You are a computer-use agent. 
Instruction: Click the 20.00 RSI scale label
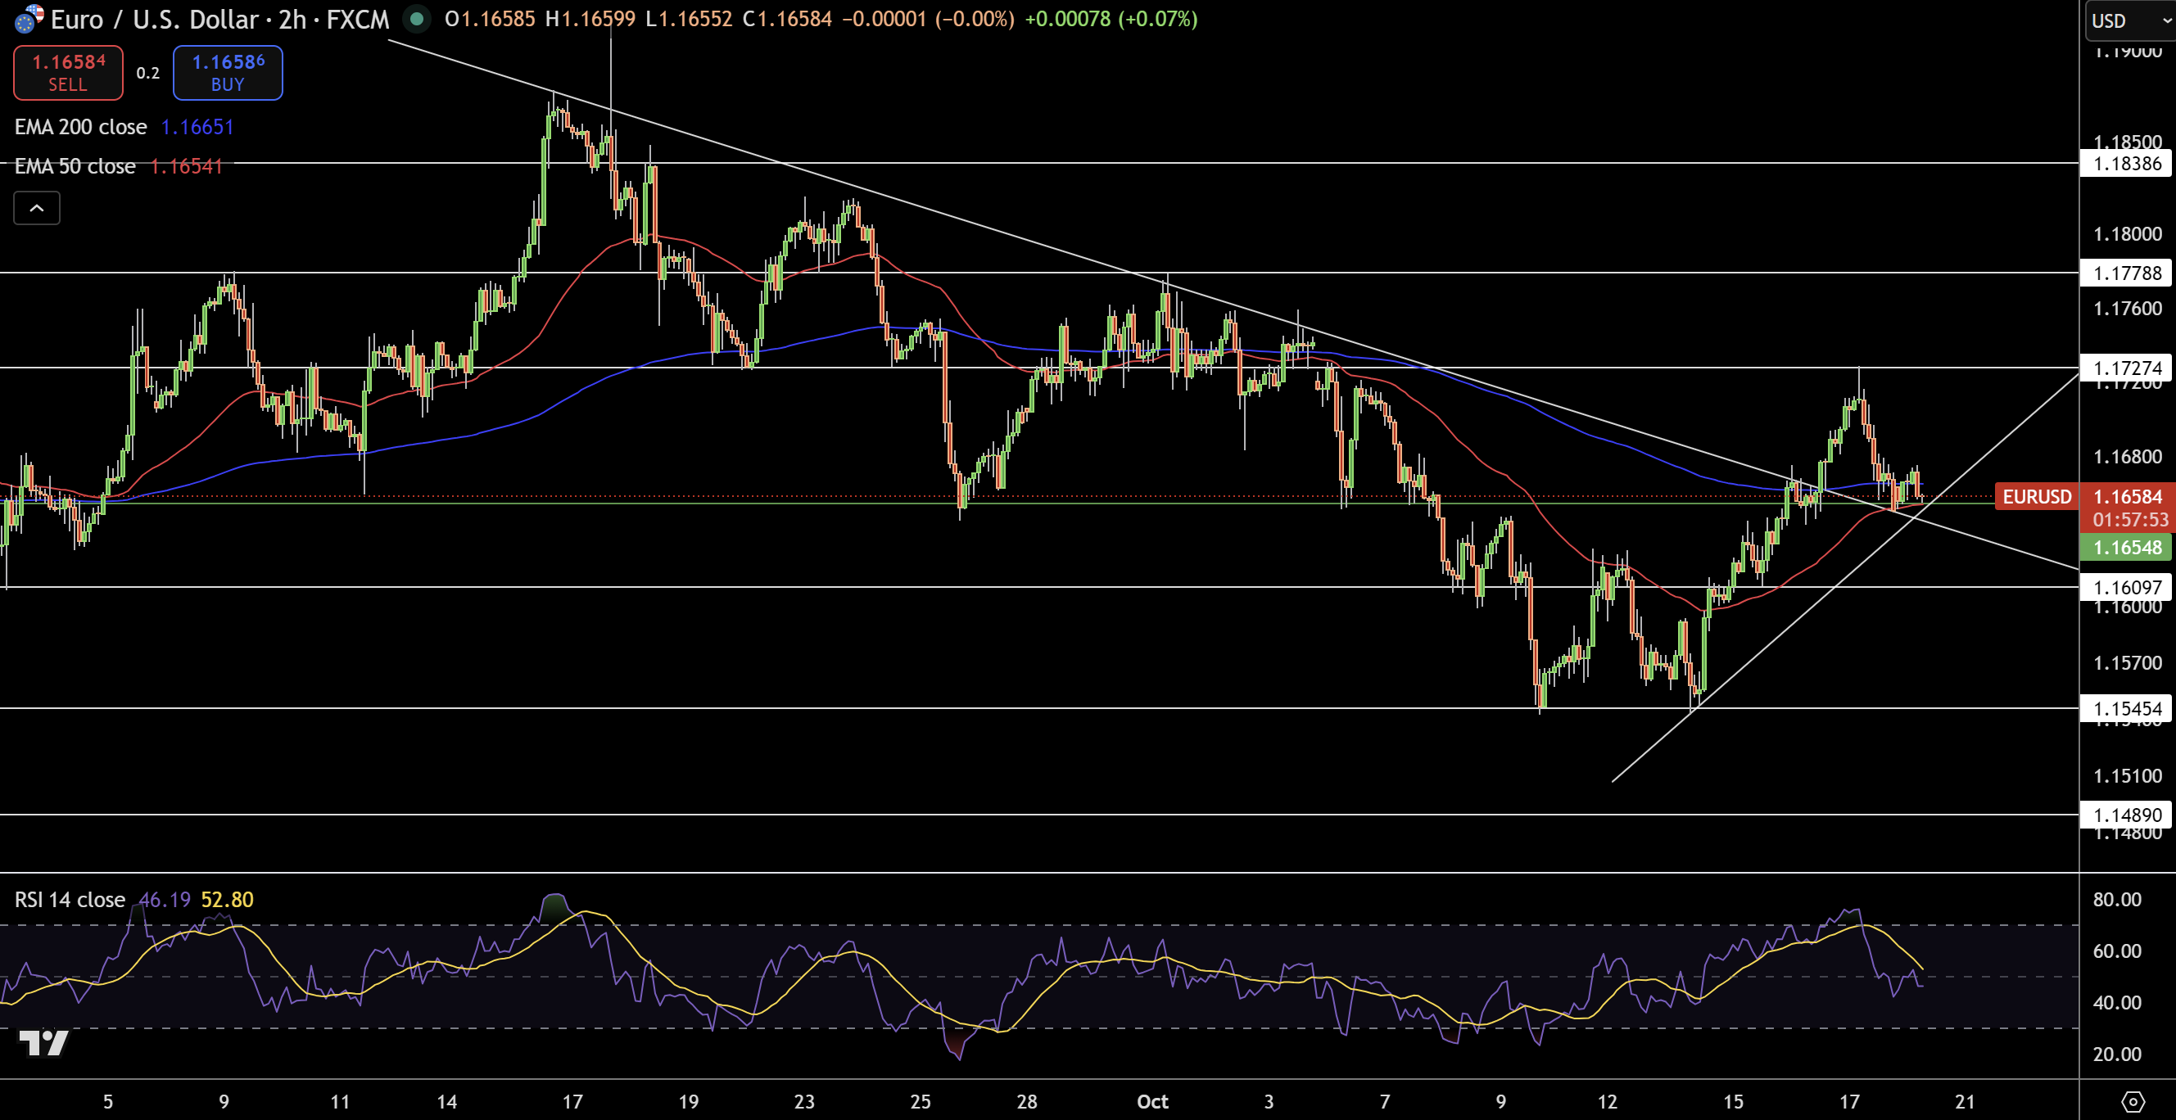[2117, 1055]
